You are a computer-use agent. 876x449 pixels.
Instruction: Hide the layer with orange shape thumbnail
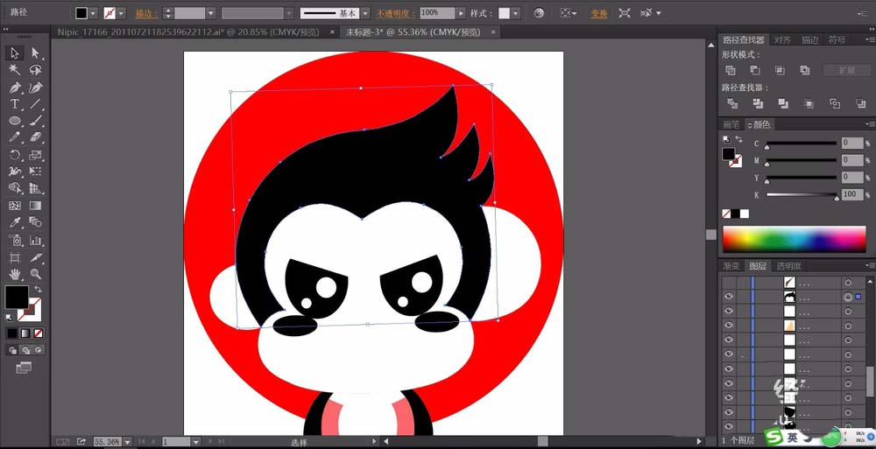coord(729,326)
